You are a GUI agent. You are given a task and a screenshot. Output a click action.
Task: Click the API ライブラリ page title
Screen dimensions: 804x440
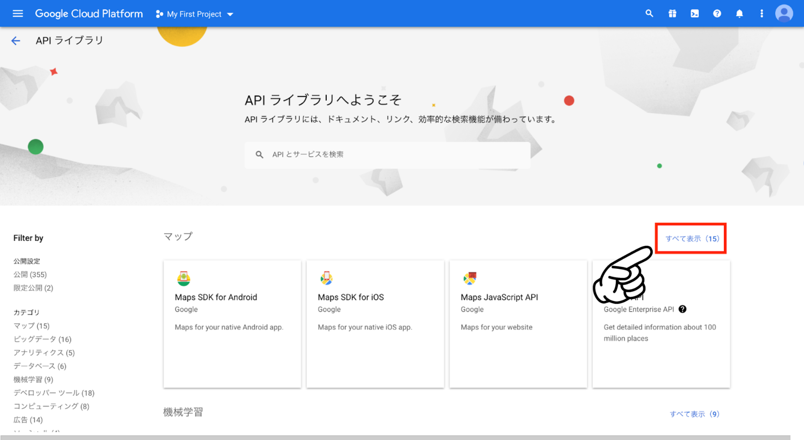coord(69,40)
